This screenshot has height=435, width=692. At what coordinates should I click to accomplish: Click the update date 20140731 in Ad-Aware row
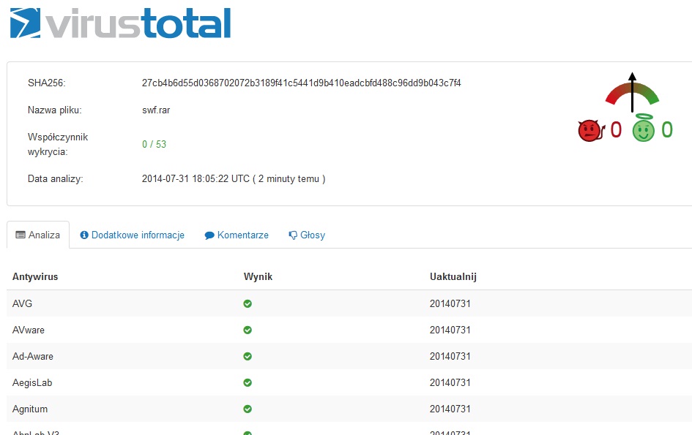click(450, 356)
